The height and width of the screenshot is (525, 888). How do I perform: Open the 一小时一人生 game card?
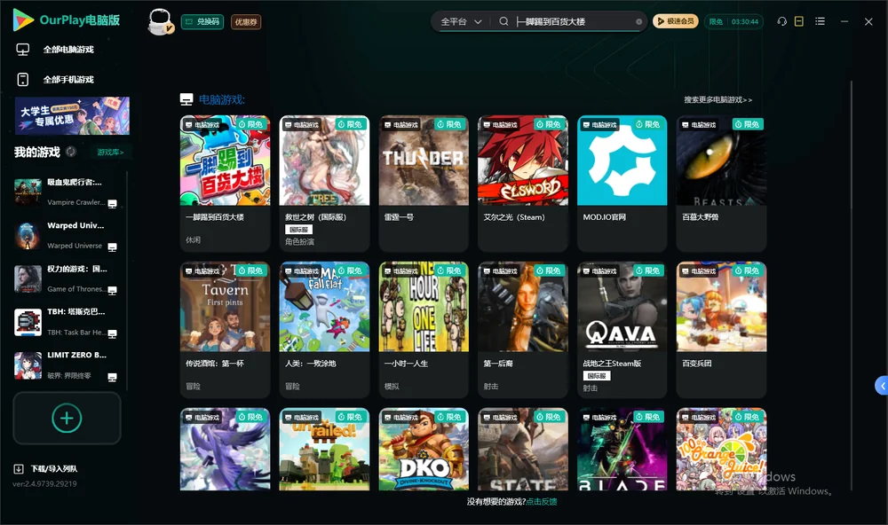coord(424,330)
